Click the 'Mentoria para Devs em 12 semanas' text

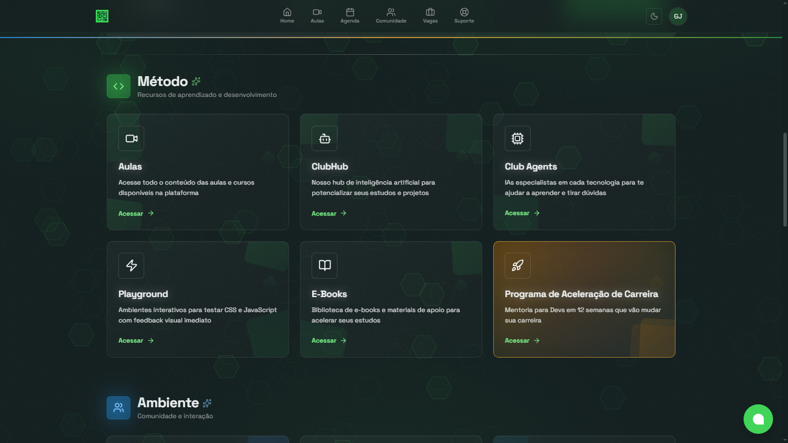coord(583,315)
